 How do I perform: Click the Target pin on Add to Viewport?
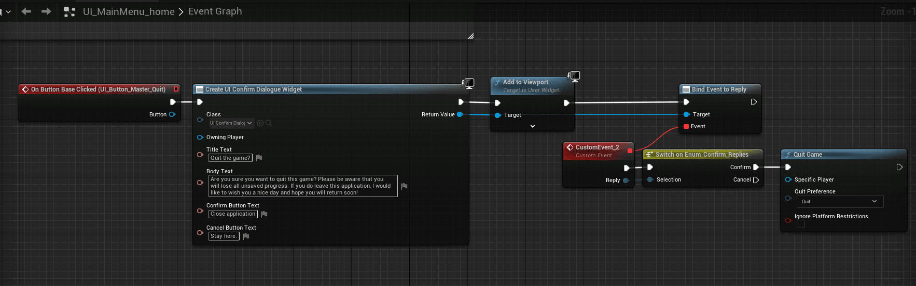[498, 115]
